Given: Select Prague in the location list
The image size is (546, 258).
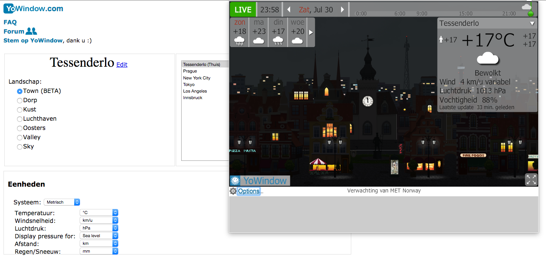Looking at the screenshot, I should [190, 71].
